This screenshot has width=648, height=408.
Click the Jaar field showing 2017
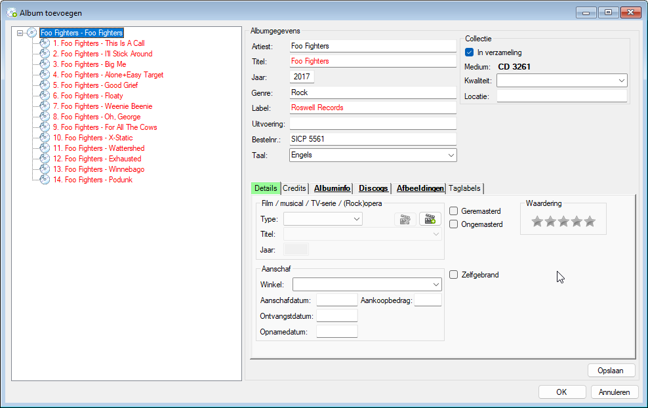pyautogui.click(x=302, y=77)
